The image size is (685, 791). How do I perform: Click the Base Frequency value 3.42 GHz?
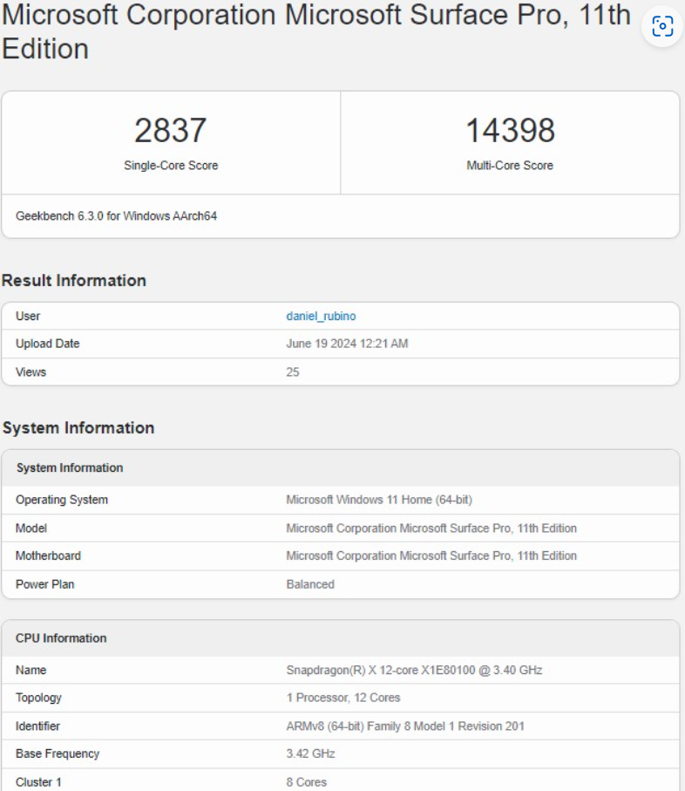tap(310, 753)
